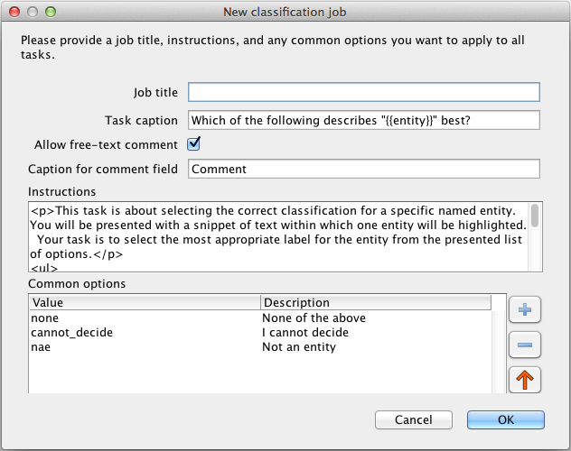This screenshot has height=451, width=571.
Task: Click the Caption for comment field input
Action: click(363, 169)
